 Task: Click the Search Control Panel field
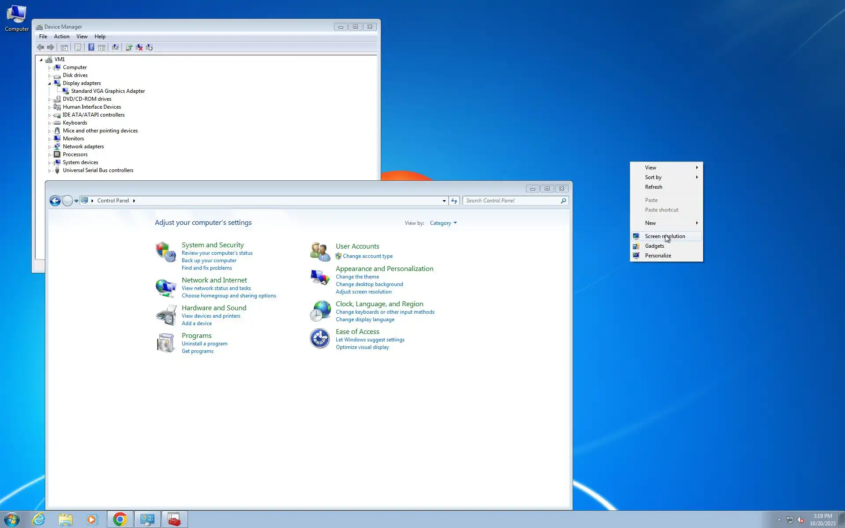[x=512, y=201]
